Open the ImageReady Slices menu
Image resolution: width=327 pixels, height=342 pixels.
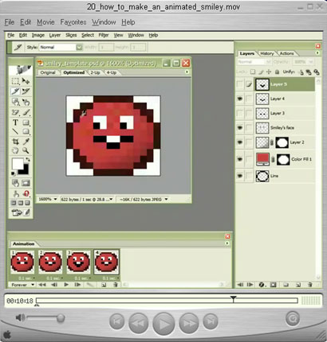pos(71,35)
